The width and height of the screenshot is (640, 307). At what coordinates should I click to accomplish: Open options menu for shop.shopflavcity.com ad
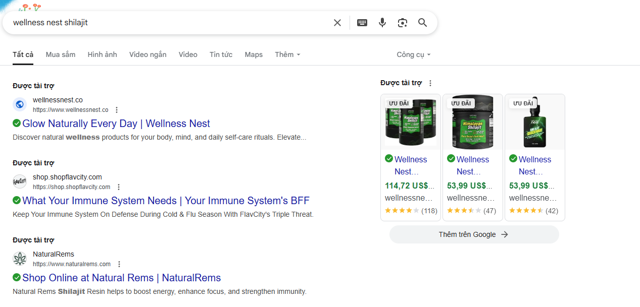tap(119, 187)
